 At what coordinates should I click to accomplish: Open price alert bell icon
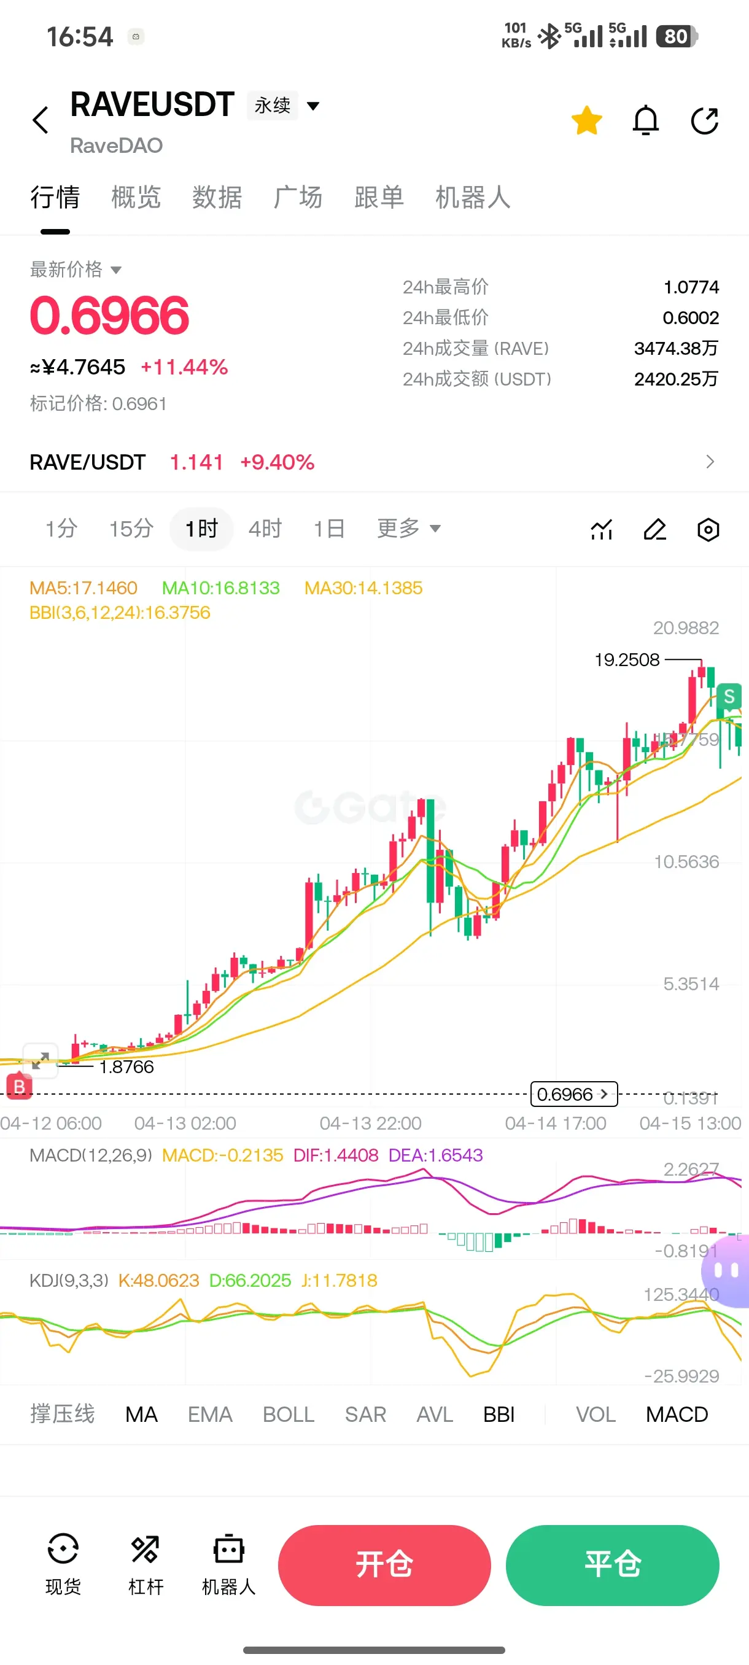pyautogui.click(x=646, y=120)
